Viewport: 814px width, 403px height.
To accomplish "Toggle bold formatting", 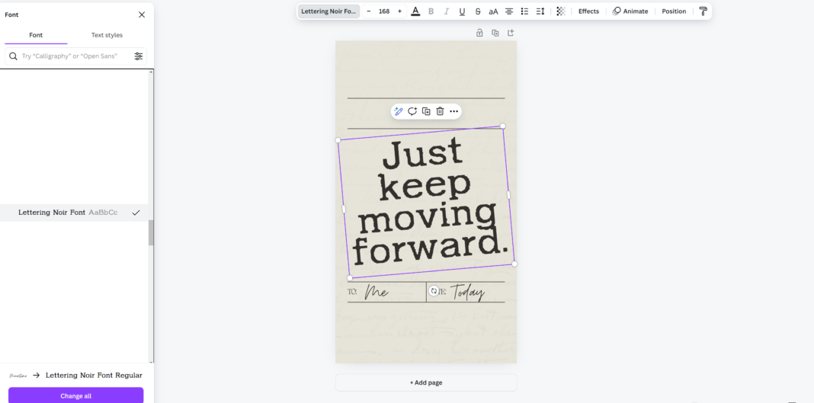I will tap(431, 11).
